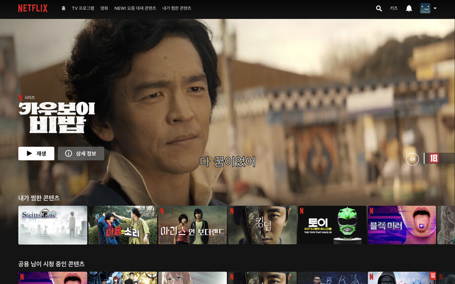Open 상세 정보 for the featured show
Screen dimensions: 455x284
tap(81, 153)
